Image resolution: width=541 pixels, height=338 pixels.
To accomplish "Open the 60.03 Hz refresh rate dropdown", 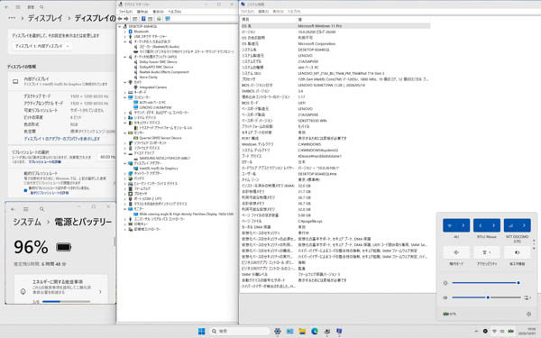I will pyautogui.click(x=107, y=157).
